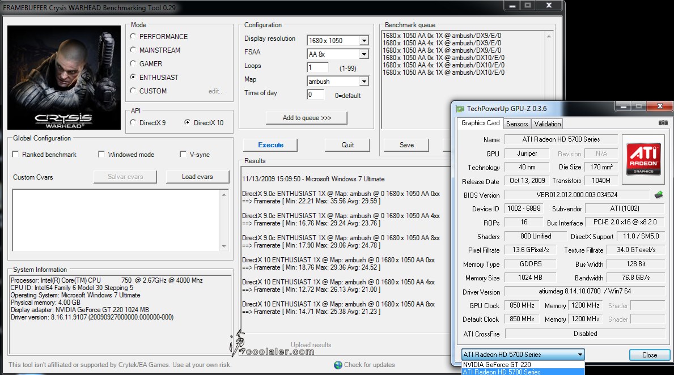
Task: Choose the DirectX 9 API option
Action: coord(133,122)
